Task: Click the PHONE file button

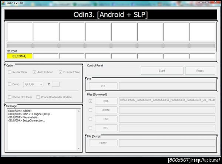Action: (x=106, y=110)
